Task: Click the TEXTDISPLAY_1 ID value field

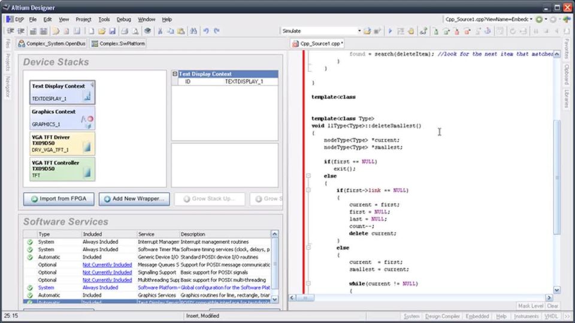Action: (250, 82)
